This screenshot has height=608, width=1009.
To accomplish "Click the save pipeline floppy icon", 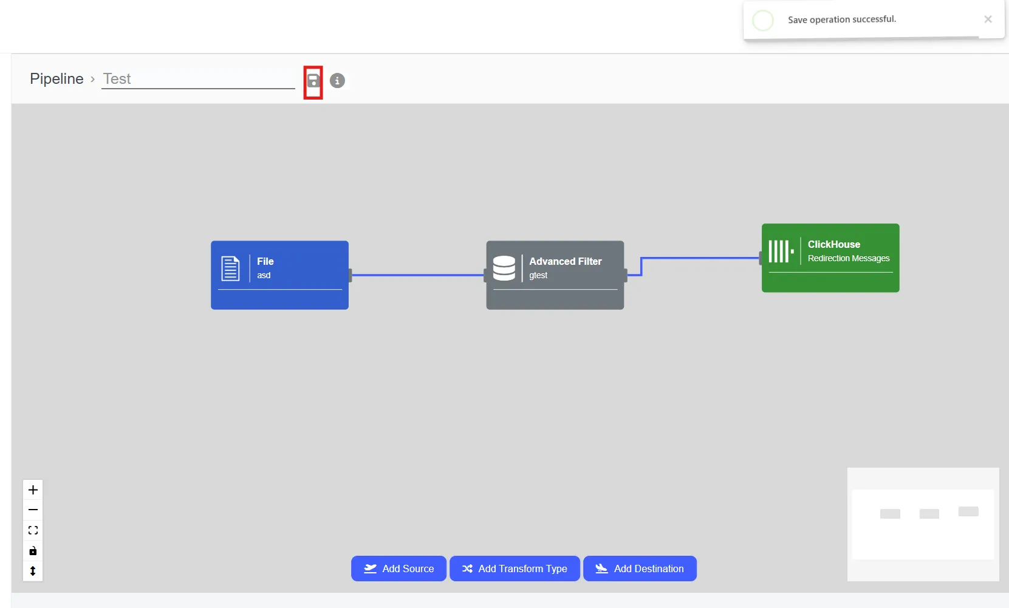I will tap(313, 80).
